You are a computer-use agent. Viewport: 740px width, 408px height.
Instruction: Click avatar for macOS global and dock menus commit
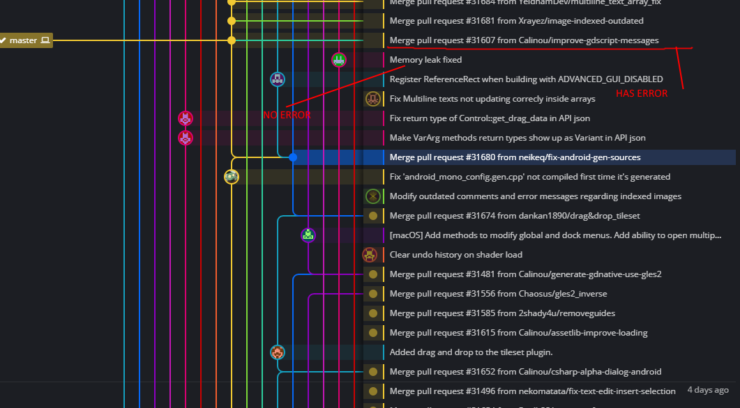[x=308, y=235]
